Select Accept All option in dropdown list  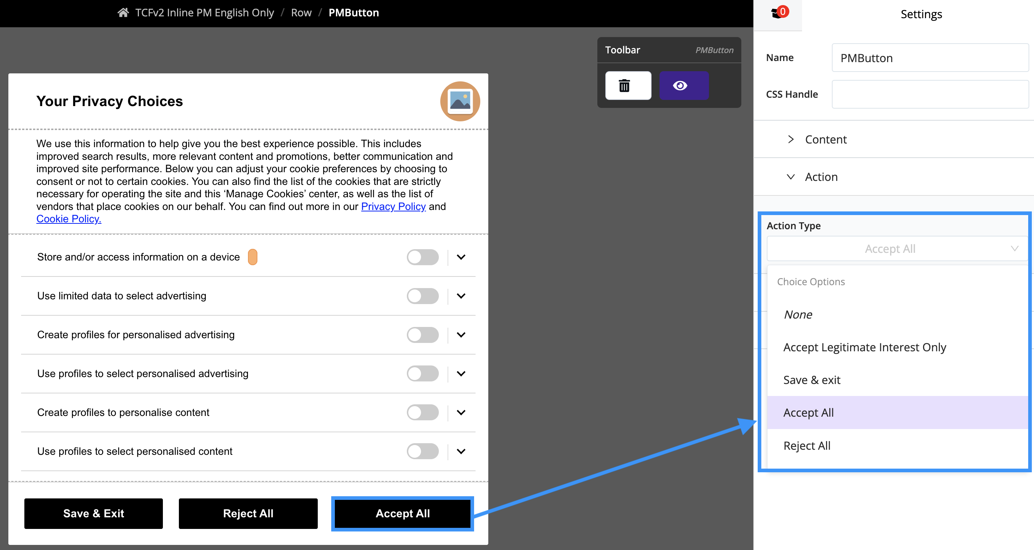click(x=897, y=412)
